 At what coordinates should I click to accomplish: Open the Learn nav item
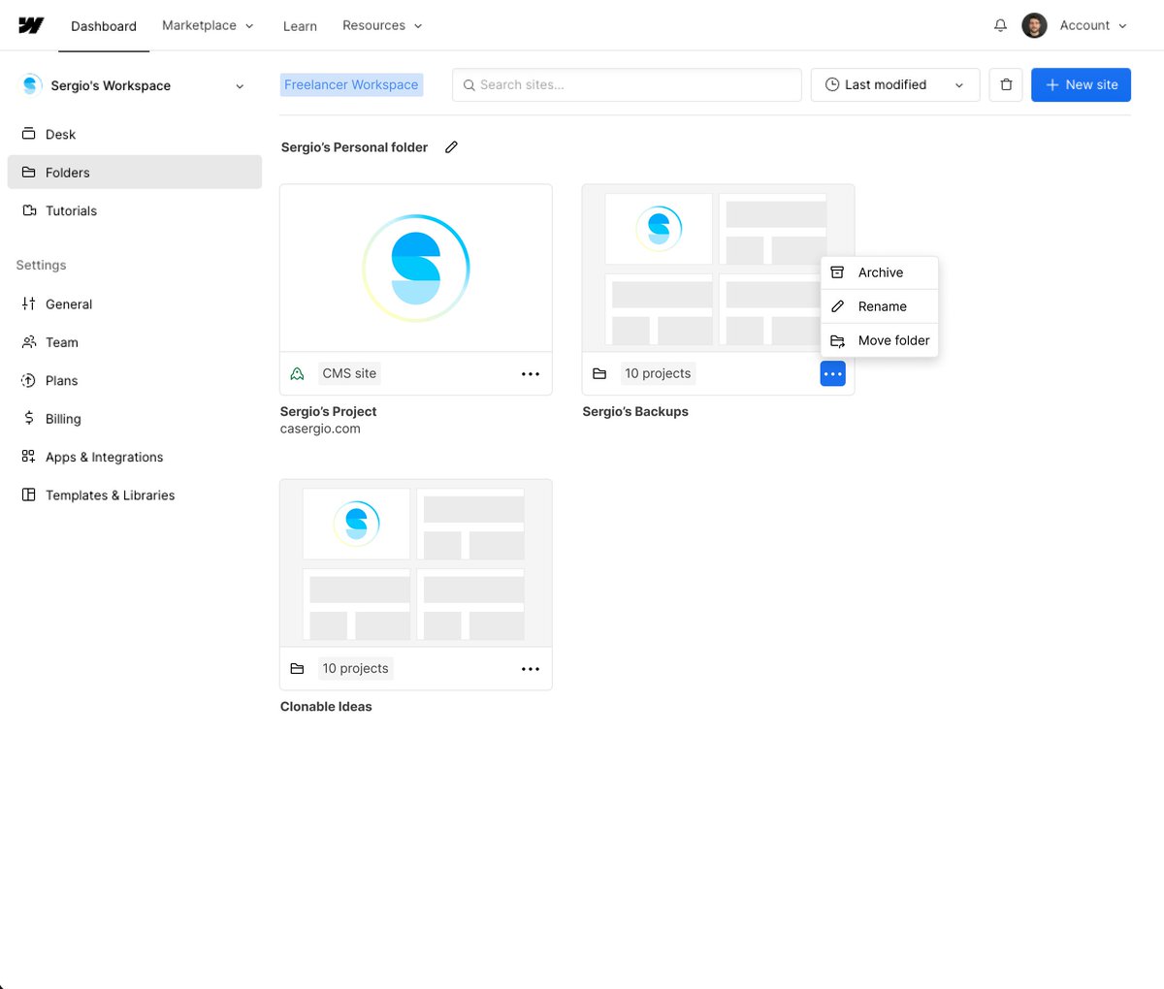pyautogui.click(x=300, y=26)
